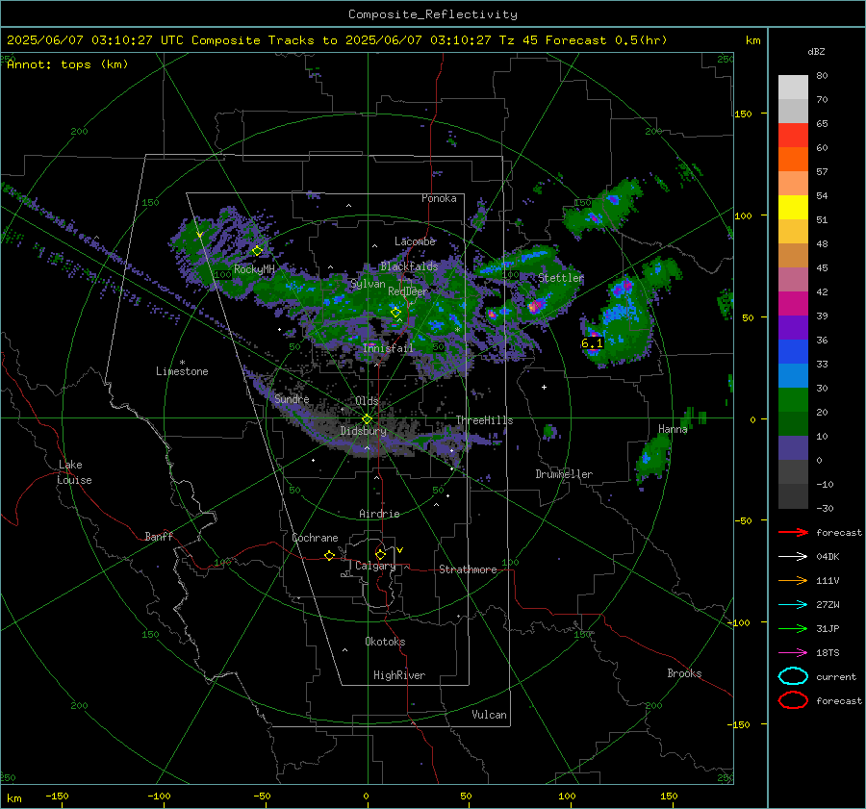This screenshot has height=809, width=866.
Task: Click the Innisfail label
Action: click(388, 348)
